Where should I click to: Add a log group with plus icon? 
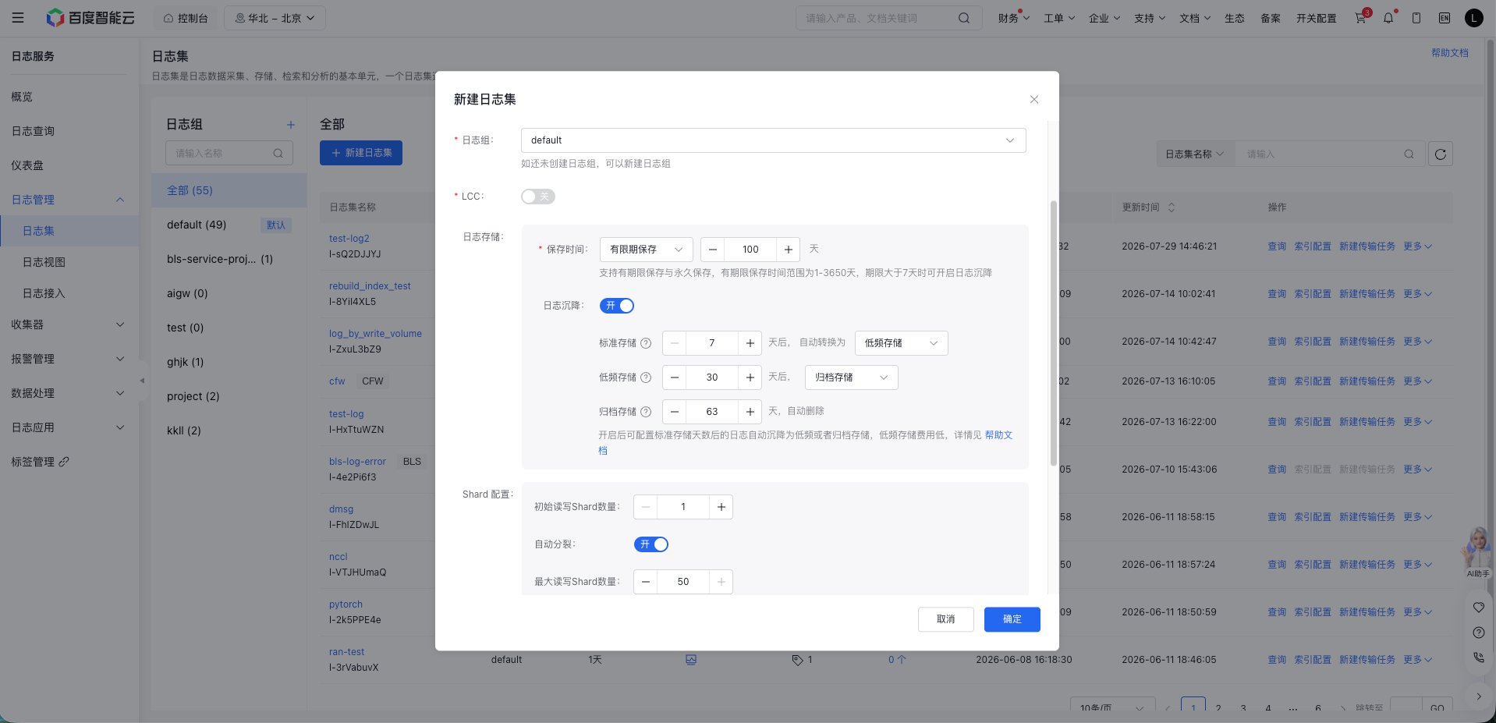(x=290, y=125)
